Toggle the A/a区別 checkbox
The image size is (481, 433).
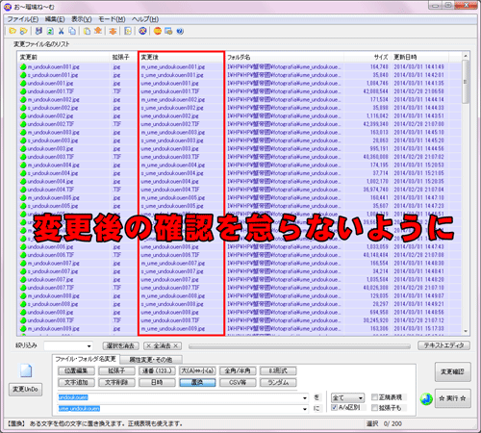click(x=334, y=407)
